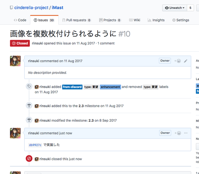Open 2.3 milestone in 'modified the milestone' event
This screenshot has width=199, height=174.
click(91, 121)
